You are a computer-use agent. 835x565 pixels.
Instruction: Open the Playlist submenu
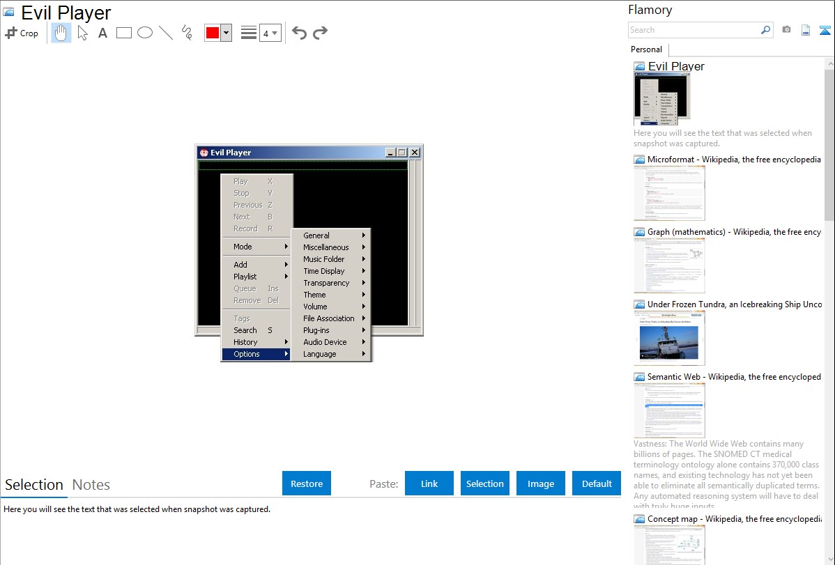(x=256, y=277)
